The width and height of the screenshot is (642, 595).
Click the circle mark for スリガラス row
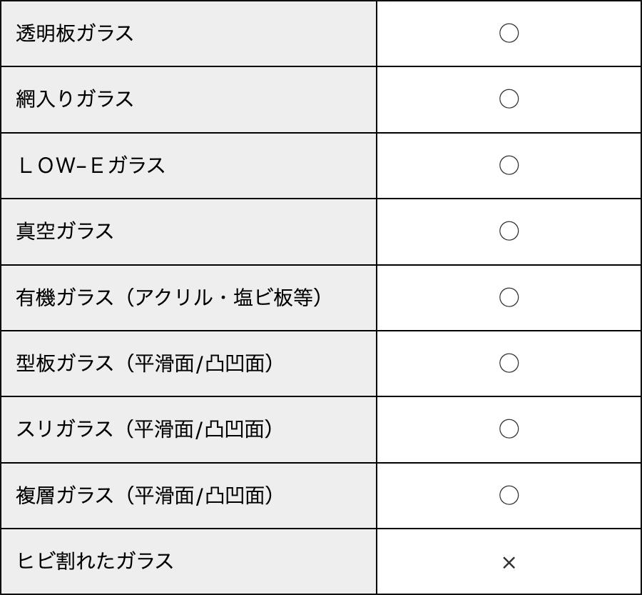pyautogui.click(x=509, y=429)
